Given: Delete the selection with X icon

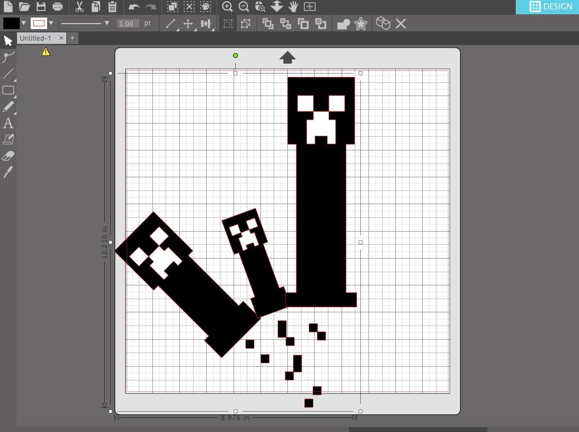Looking at the screenshot, I should (x=401, y=24).
